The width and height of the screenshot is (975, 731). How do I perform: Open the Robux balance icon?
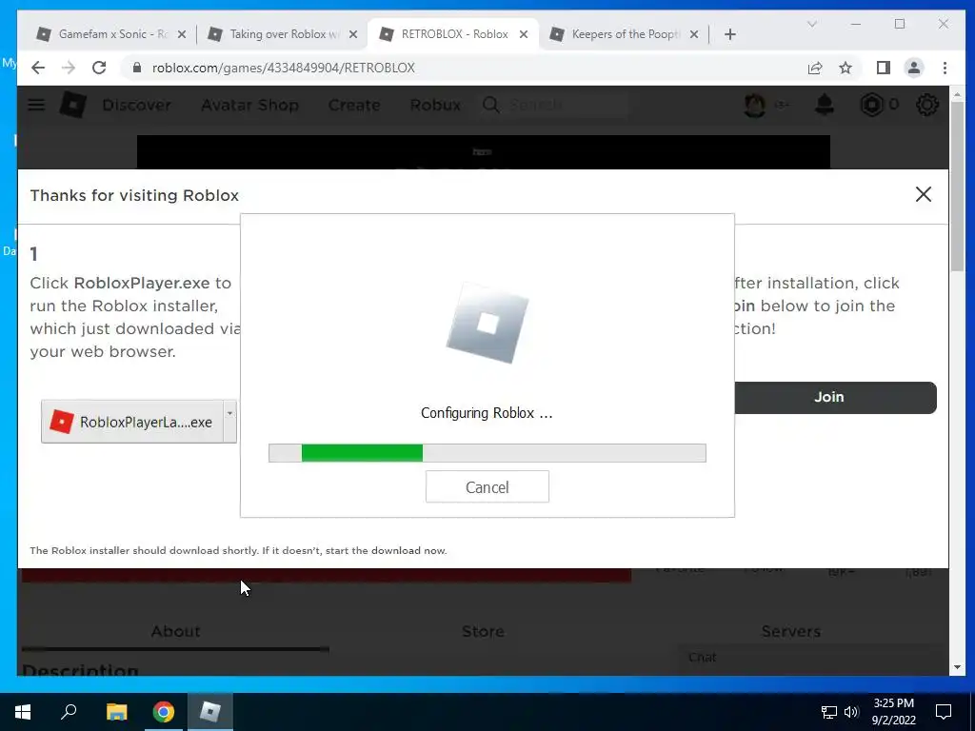[872, 105]
